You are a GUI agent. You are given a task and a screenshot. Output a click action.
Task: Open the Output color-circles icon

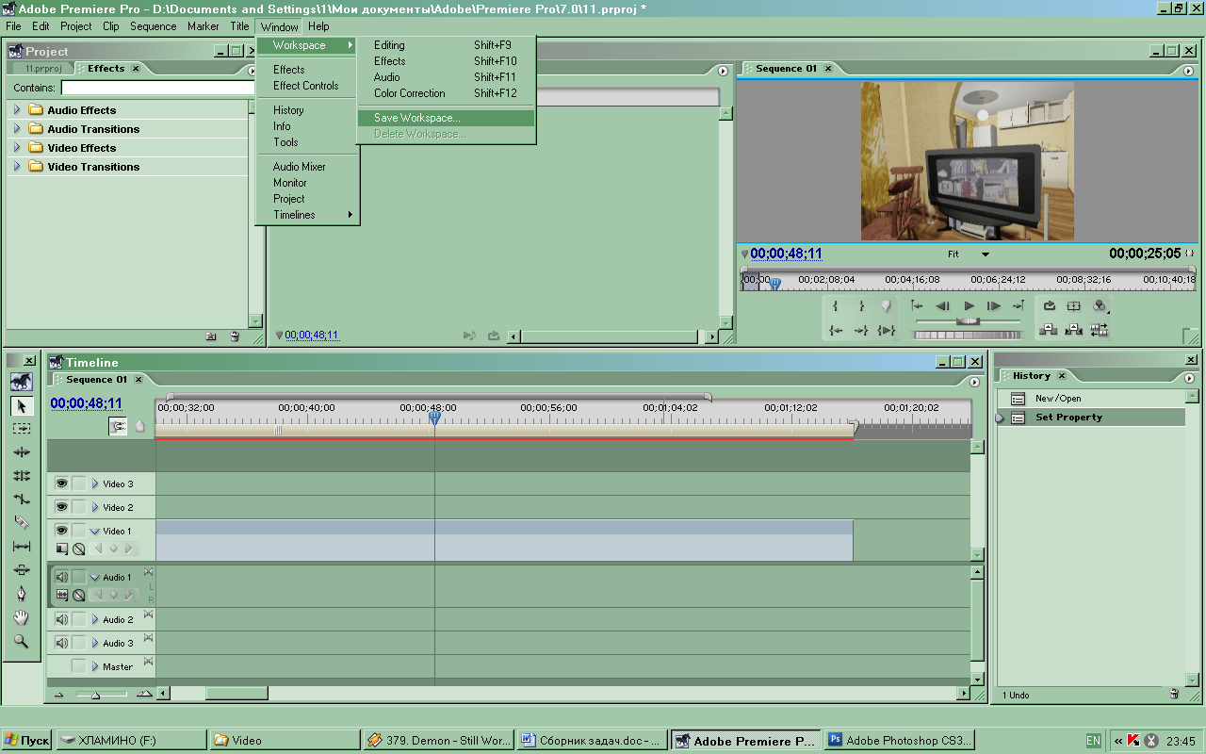[1100, 306]
